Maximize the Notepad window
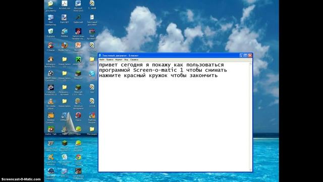323x182 pixels. click(x=246, y=56)
